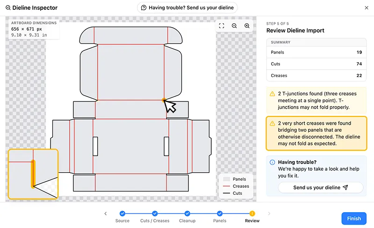
Task: Click the Cuts count row showing 74
Action: (x=316, y=64)
